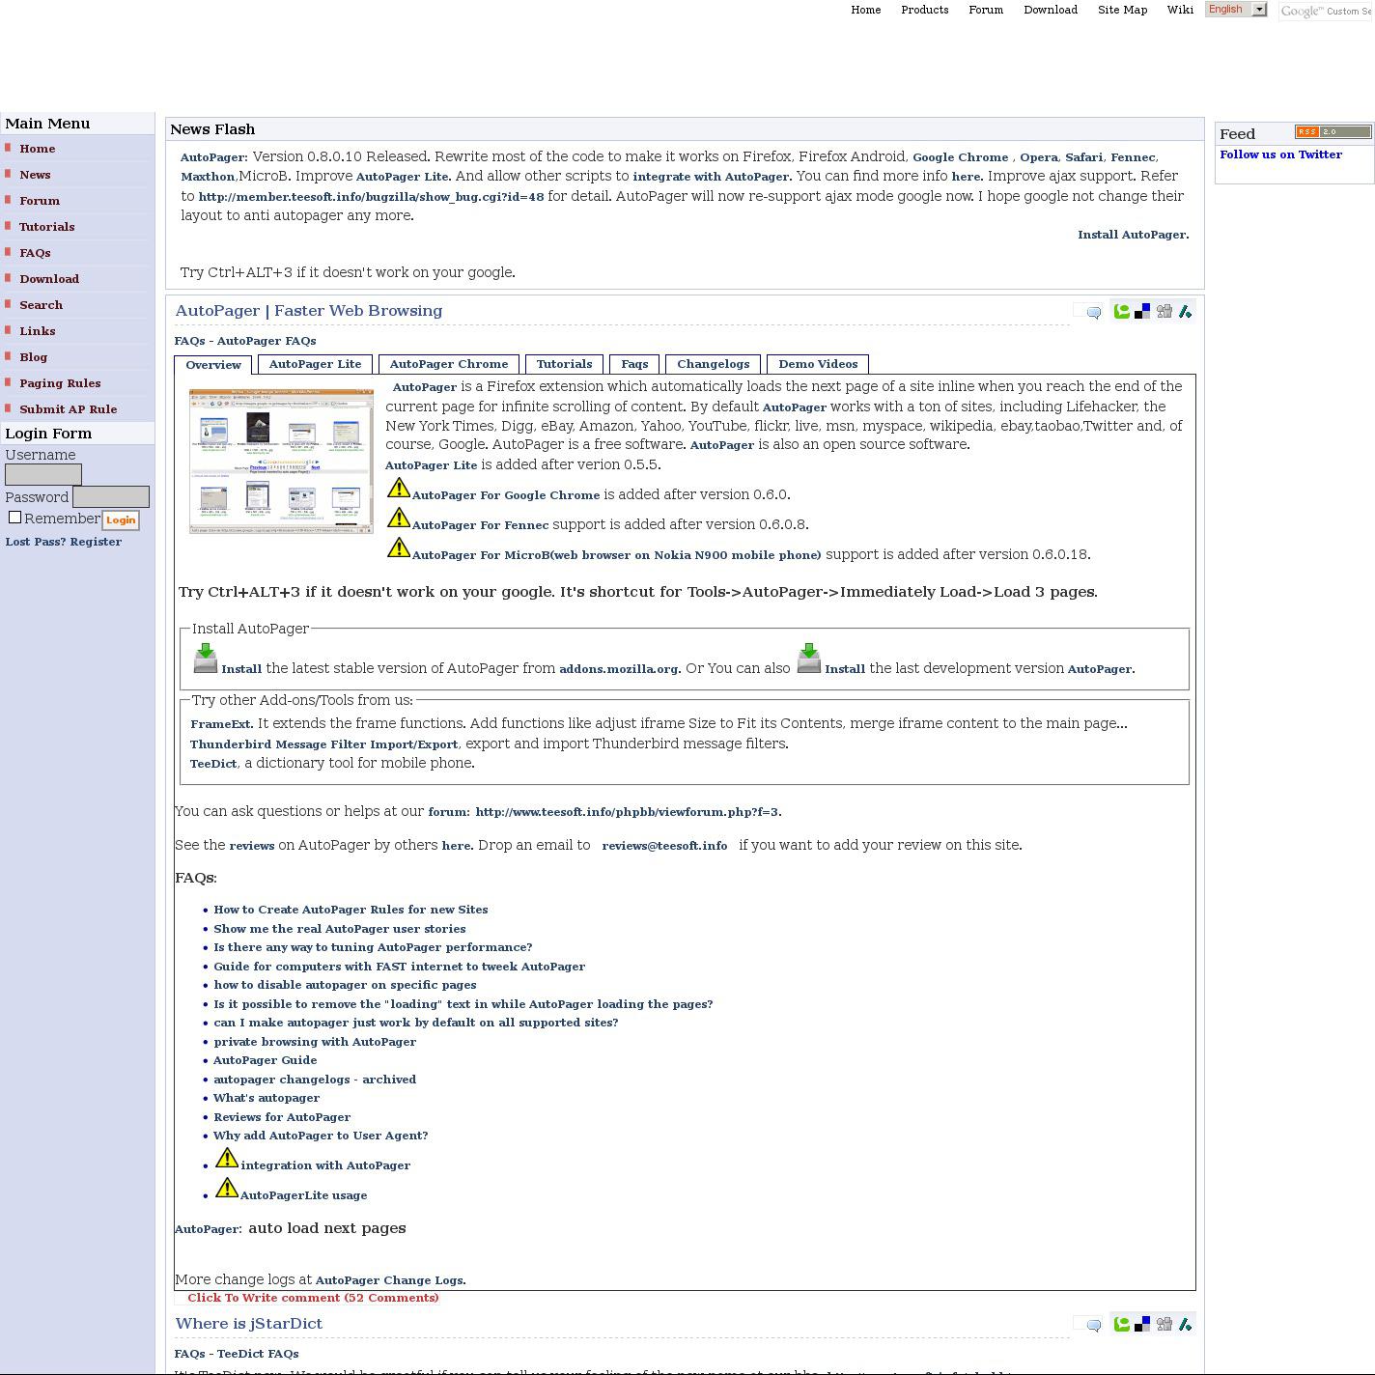Click the download icon for development version

click(808, 659)
